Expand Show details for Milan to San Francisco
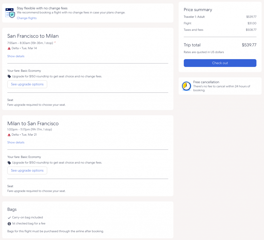This screenshot has height=240, width=264. (x=16, y=142)
